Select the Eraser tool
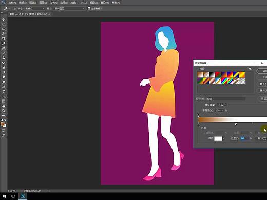 tap(4, 67)
